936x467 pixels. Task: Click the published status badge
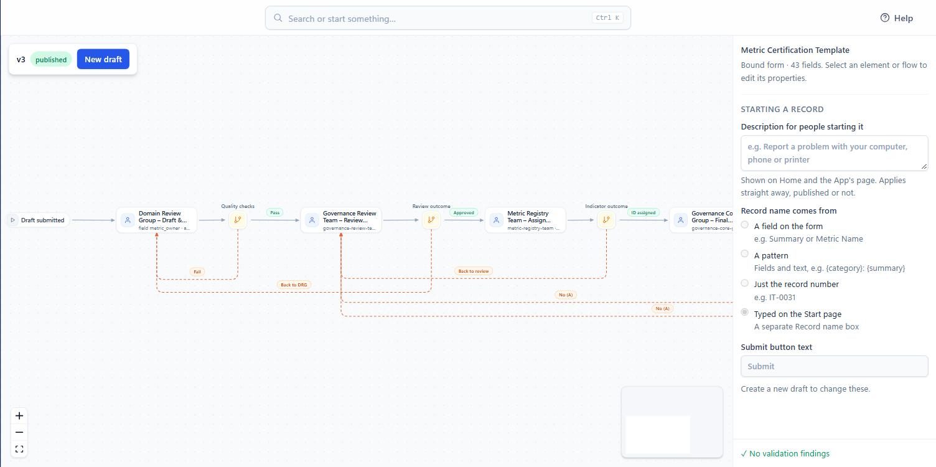tap(51, 60)
